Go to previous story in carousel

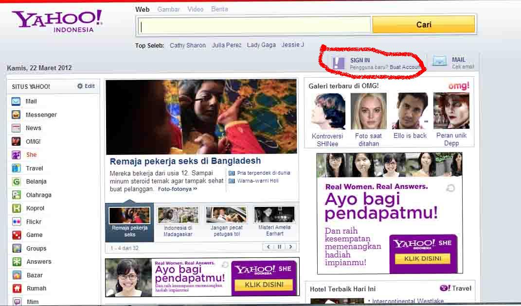click(x=269, y=247)
